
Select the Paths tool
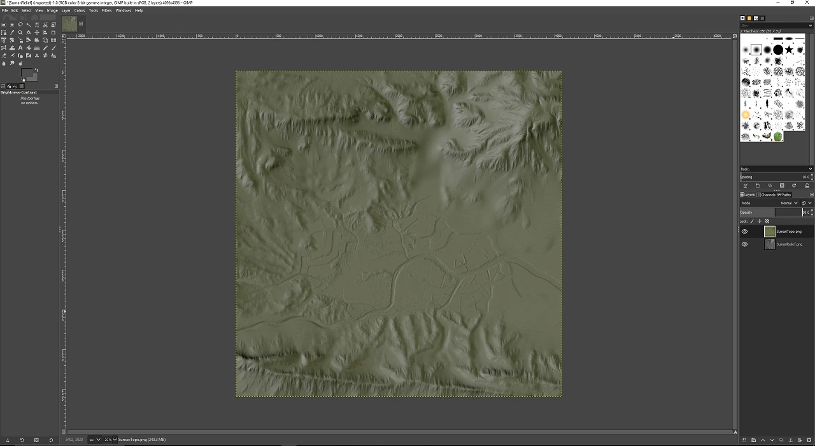coord(4,32)
